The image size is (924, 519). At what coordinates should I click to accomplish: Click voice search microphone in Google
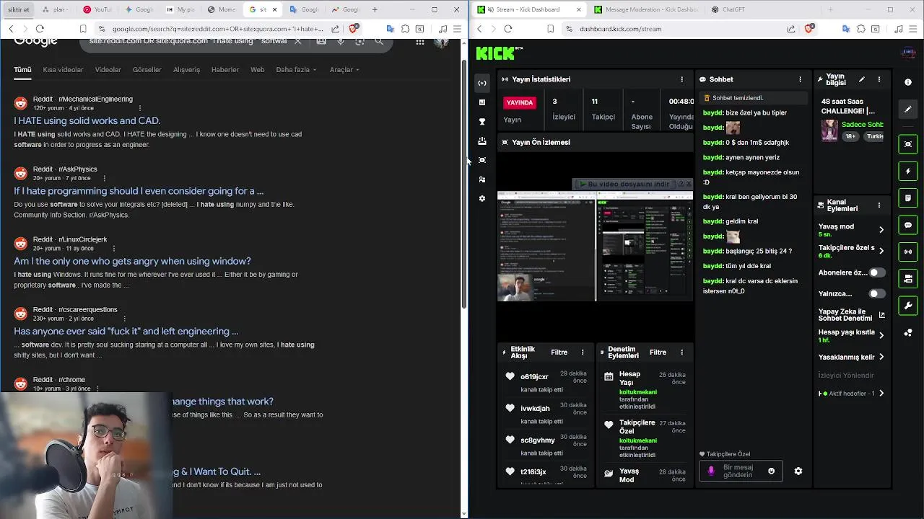tap(340, 41)
